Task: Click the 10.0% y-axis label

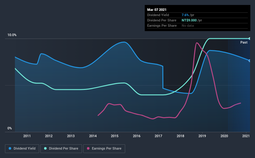Action: 12,35
